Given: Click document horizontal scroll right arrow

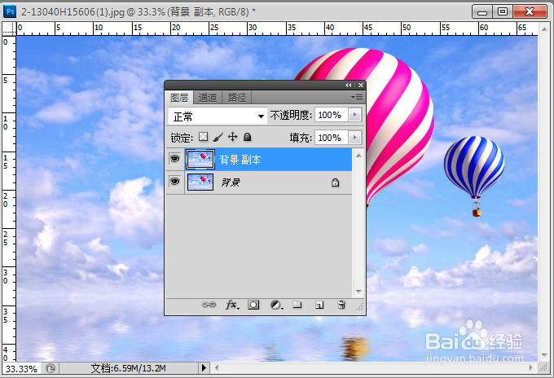Looking at the screenshot, I should [x=530, y=367].
